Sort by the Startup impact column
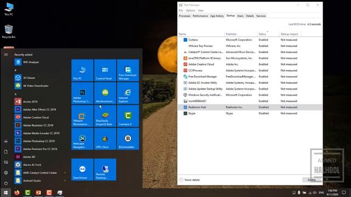Screen dimensions: 351x197 tap(290, 34)
